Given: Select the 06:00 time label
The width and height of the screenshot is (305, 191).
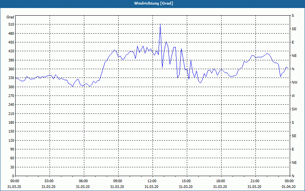Looking at the screenshot, I should pyautogui.click(x=84, y=181).
